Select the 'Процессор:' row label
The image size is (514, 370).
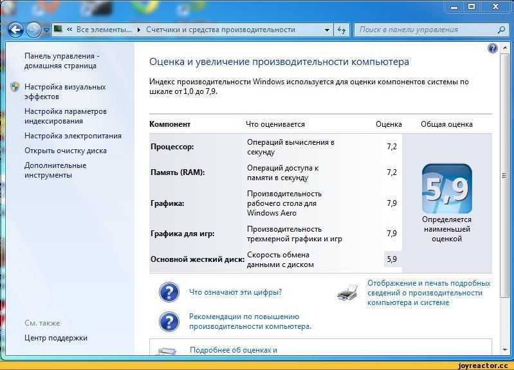tap(172, 147)
